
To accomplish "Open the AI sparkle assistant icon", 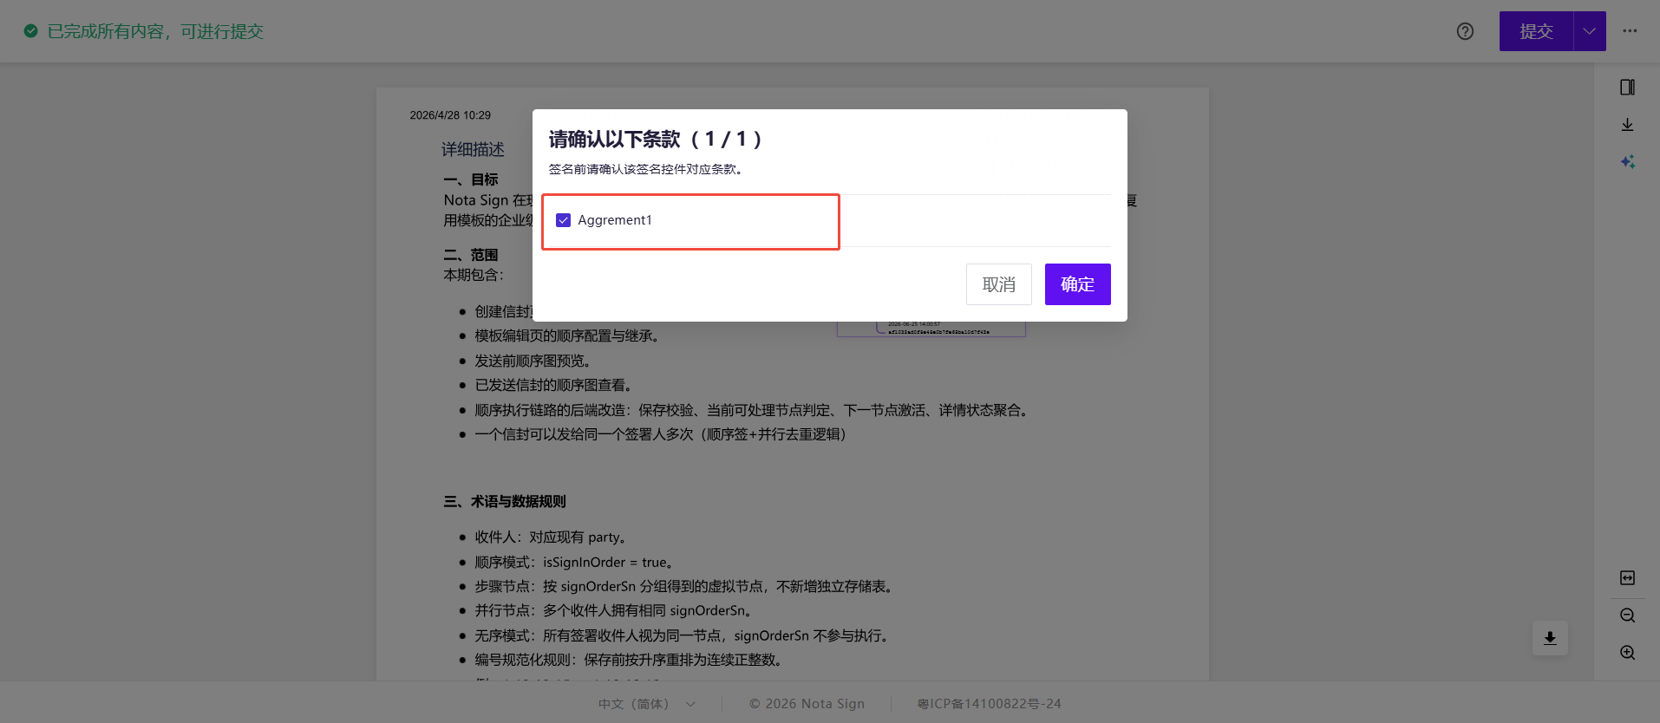I will [x=1628, y=162].
